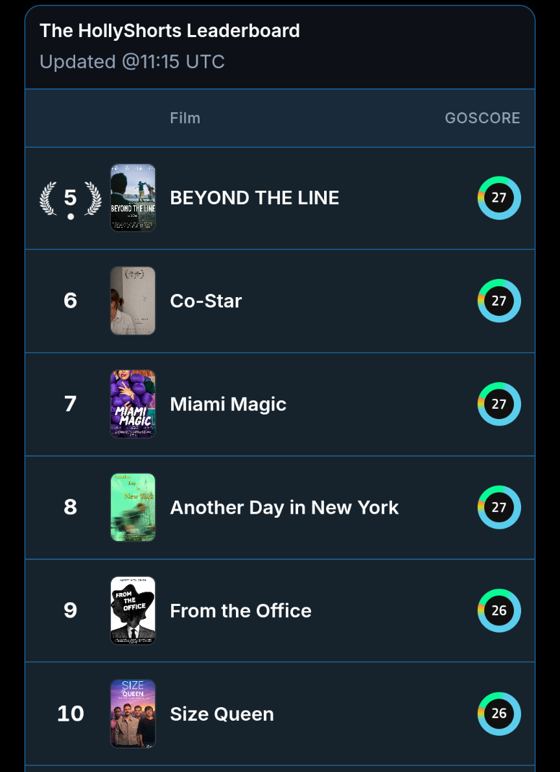The height and width of the screenshot is (772, 560).
Task: Click the GOSCORE ring for Size Queen
Action: point(499,714)
